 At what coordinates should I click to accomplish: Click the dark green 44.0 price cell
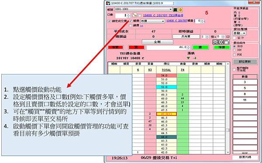point(166,137)
